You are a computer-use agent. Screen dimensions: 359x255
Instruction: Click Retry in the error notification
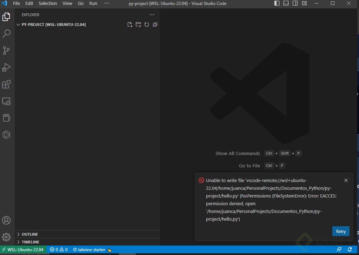tap(341, 231)
